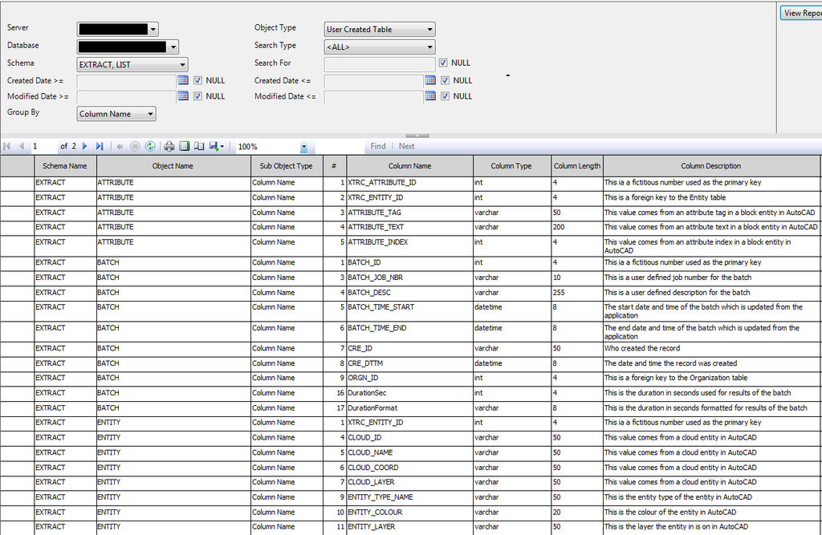Screen dimensions: 822x535
Task: Open Created Date >= calendar picker
Action: (x=182, y=80)
